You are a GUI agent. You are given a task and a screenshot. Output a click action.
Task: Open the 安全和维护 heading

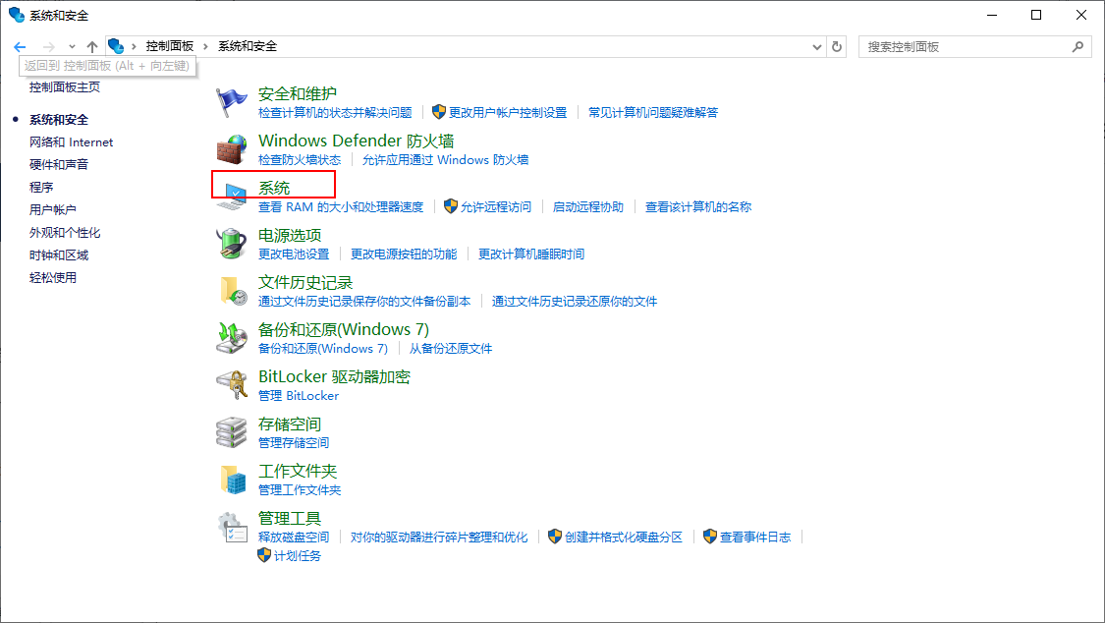[x=298, y=93]
